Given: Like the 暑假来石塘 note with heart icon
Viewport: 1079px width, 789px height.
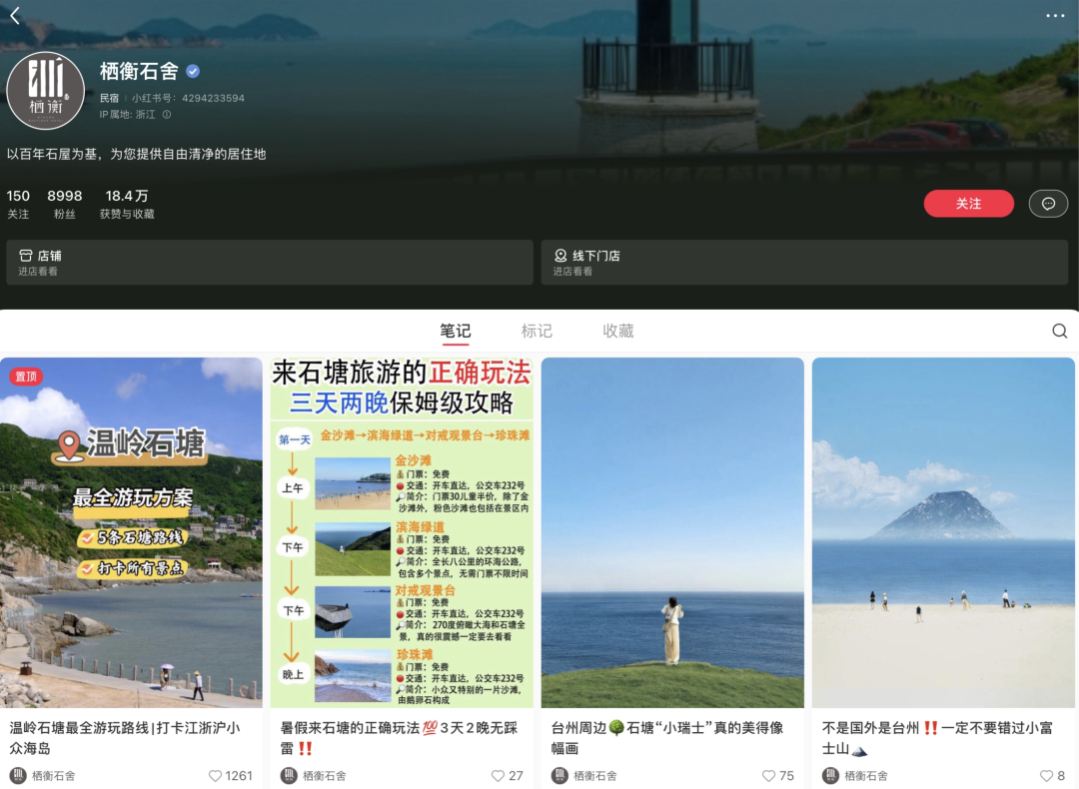Looking at the screenshot, I should click(499, 776).
